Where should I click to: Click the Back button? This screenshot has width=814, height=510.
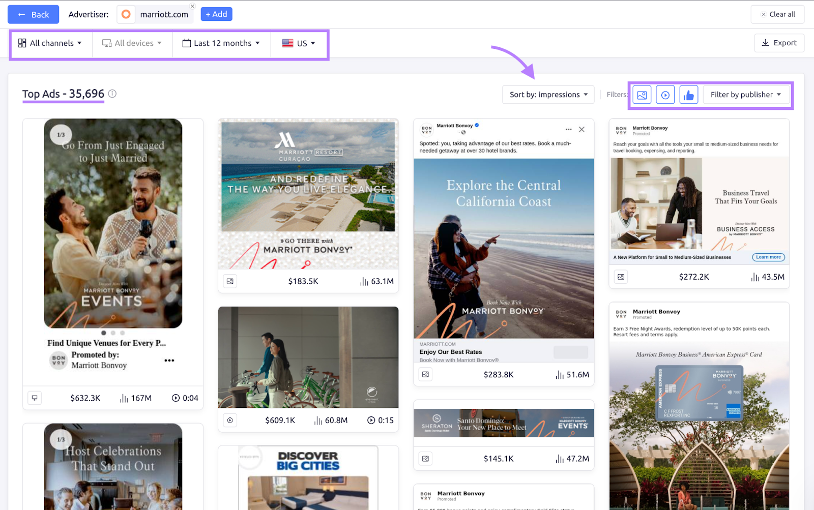[x=34, y=15]
